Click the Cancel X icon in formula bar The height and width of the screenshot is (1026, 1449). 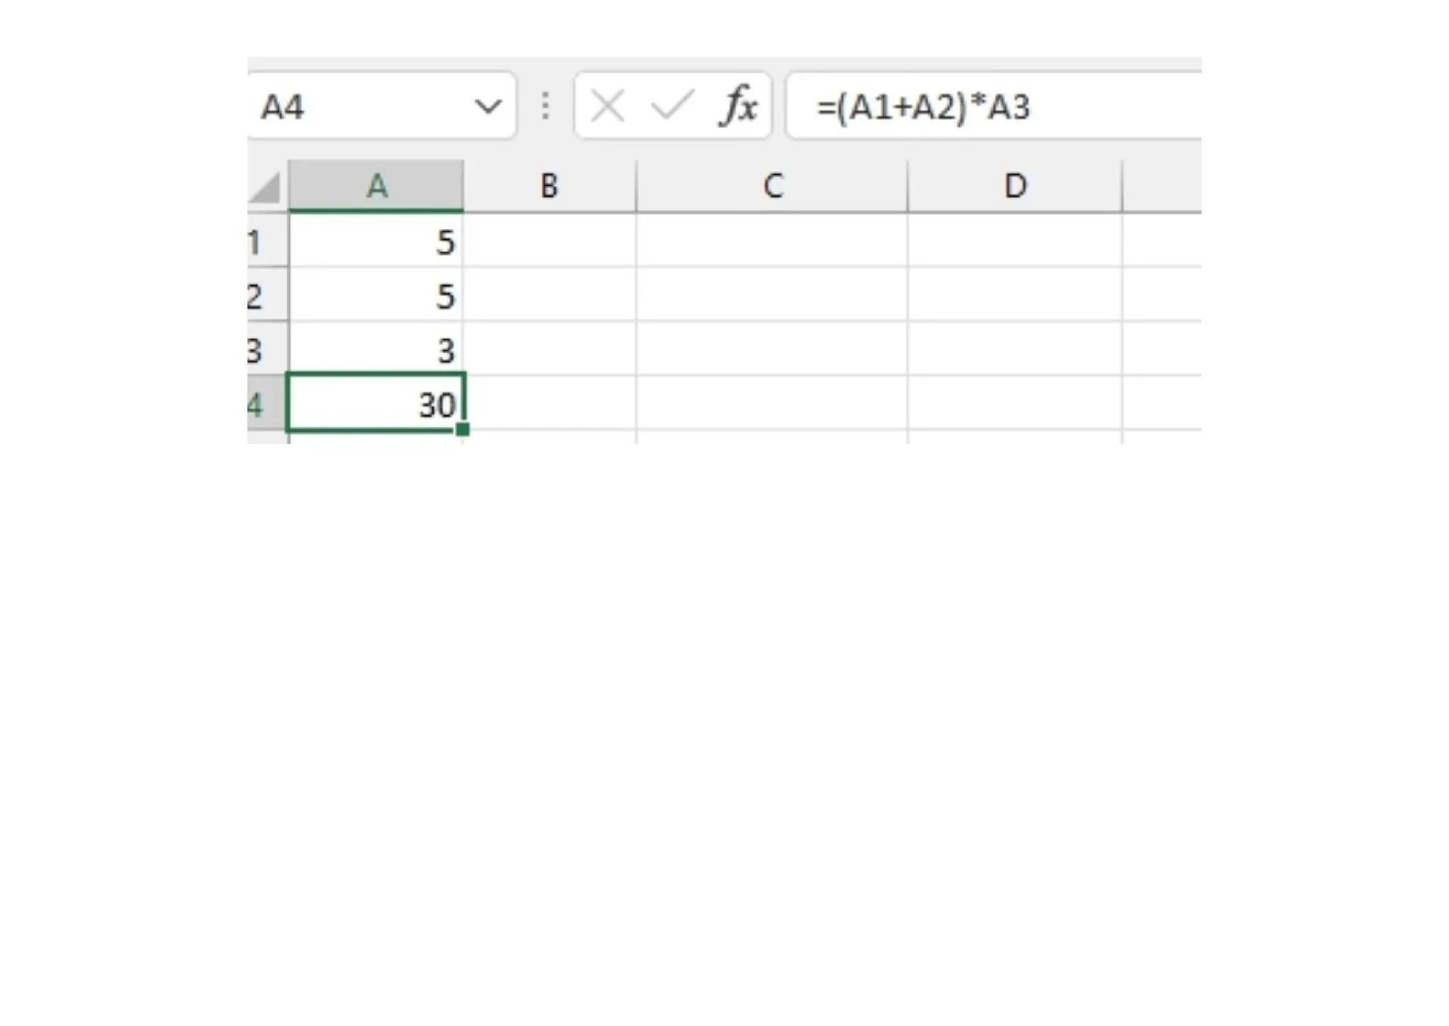[607, 107]
